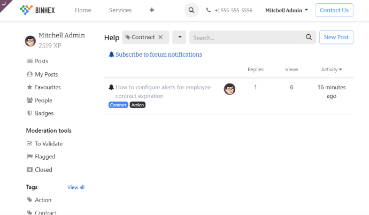Go to the Home menu item

pos(83,10)
